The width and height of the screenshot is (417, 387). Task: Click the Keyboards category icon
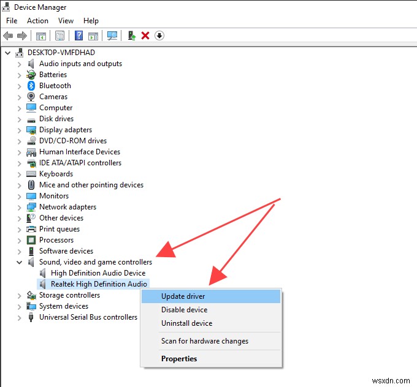tap(31, 174)
